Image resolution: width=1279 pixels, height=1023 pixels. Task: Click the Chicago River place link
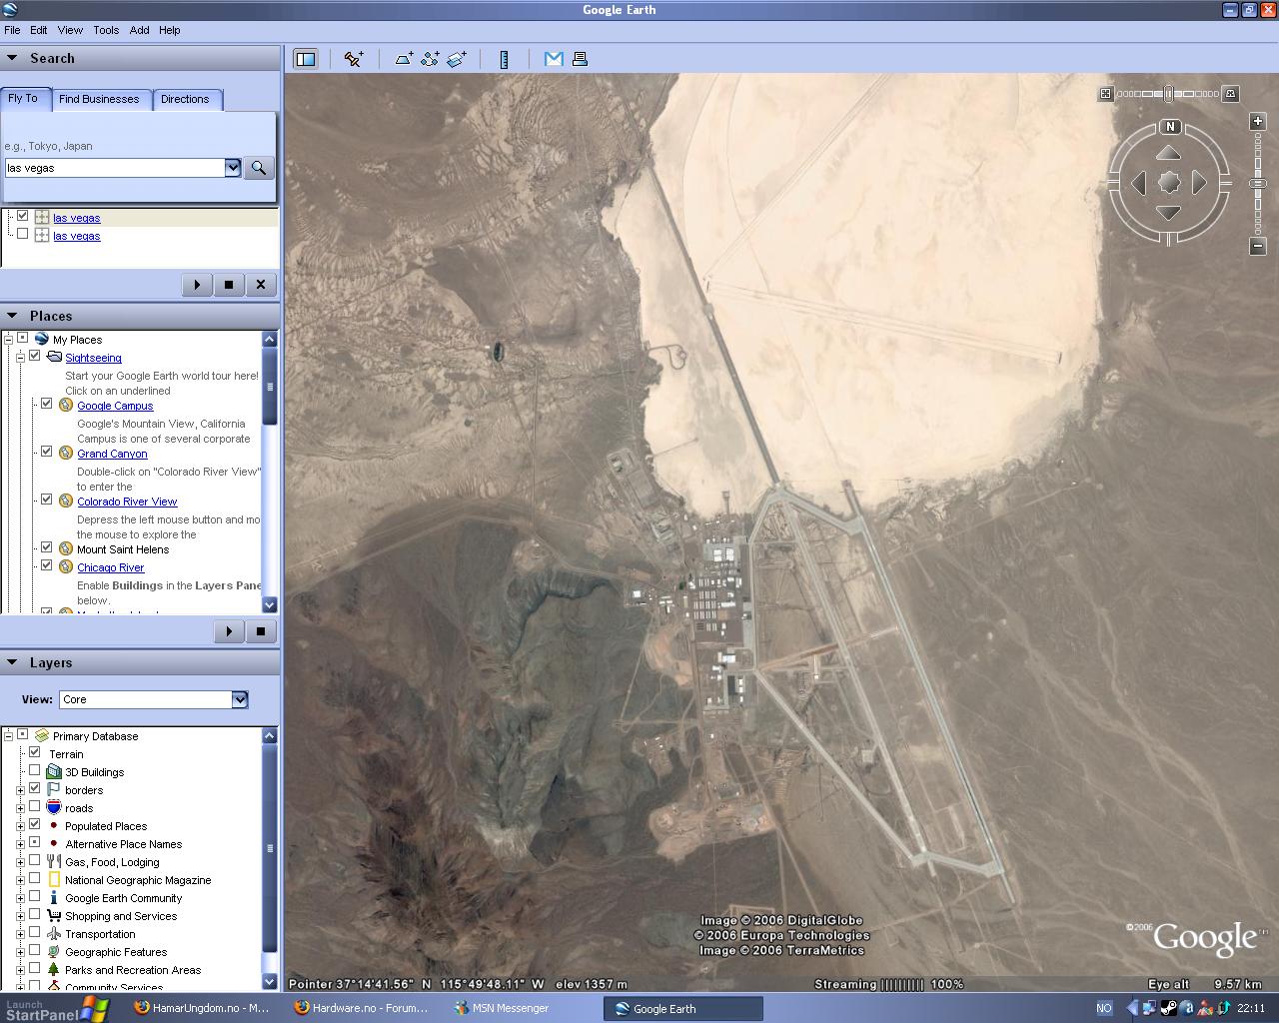coord(111,567)
